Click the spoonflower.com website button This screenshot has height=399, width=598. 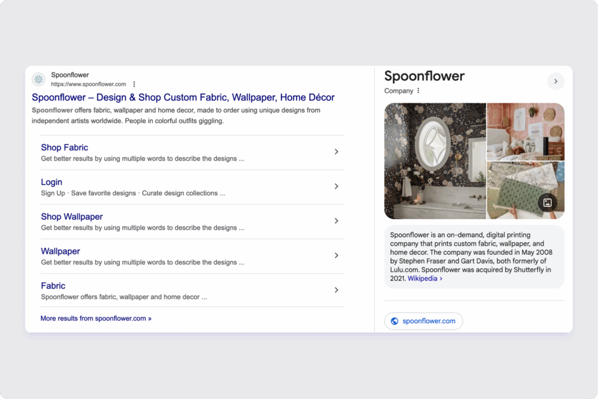423,321
